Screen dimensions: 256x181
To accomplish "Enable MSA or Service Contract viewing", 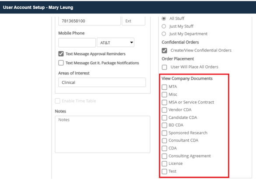I will (165, 103).
